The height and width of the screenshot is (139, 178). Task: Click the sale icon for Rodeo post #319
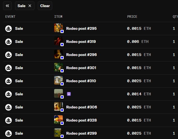[x=8, y=42]
